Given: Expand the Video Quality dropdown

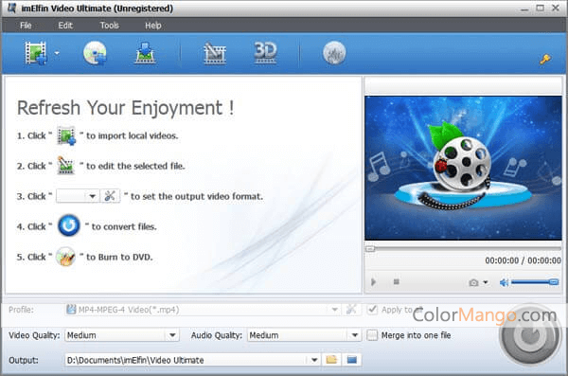Looking at the screenshot, I should 173,335.
